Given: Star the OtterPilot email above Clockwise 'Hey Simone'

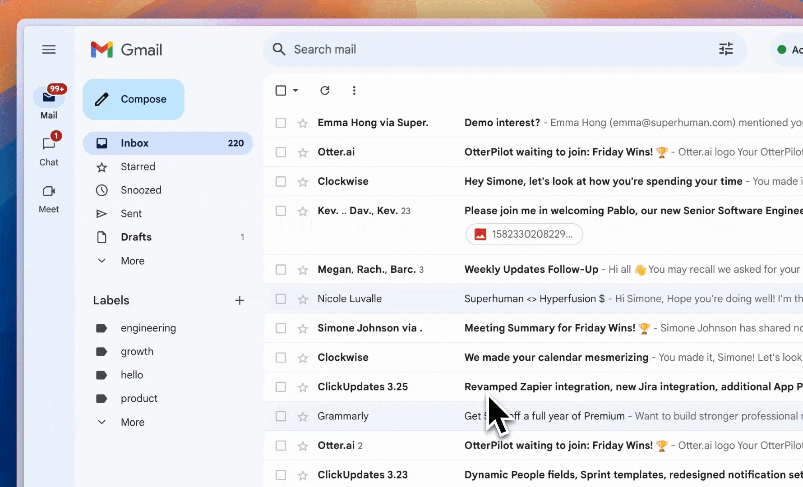Looking at the screenshot, I should tap(303, 152).
